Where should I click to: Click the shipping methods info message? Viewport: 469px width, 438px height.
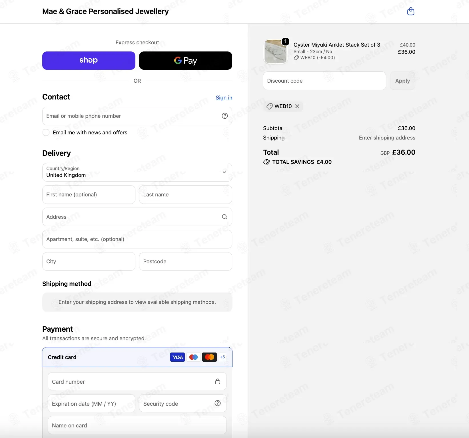click(137, 302)
